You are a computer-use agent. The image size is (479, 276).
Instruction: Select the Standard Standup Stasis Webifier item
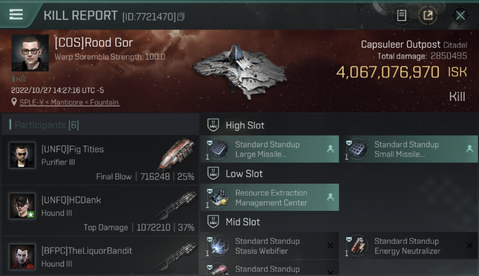tap(270, 246)
